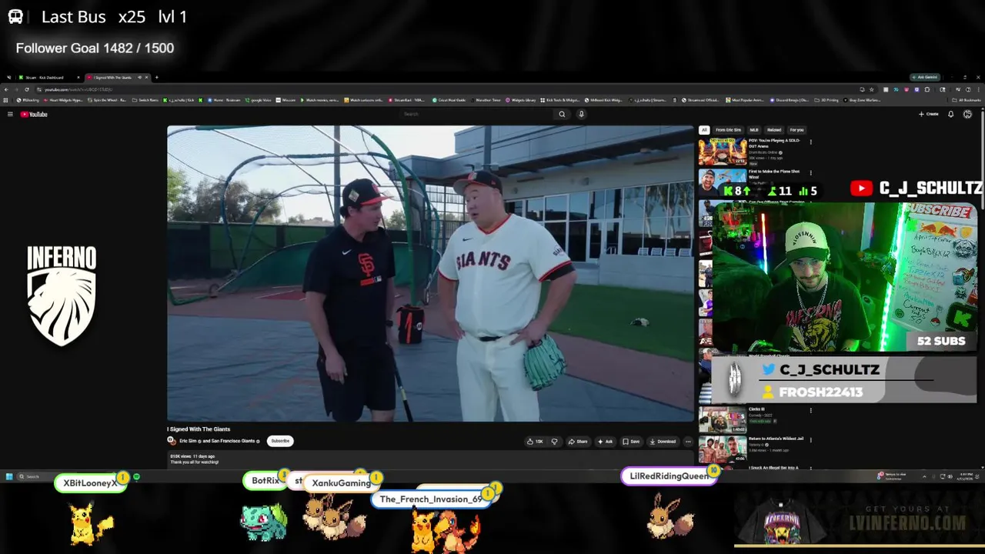Open more actions ellipsis beside Download
This screenshot has height=554, width=985.
[688, 442]
